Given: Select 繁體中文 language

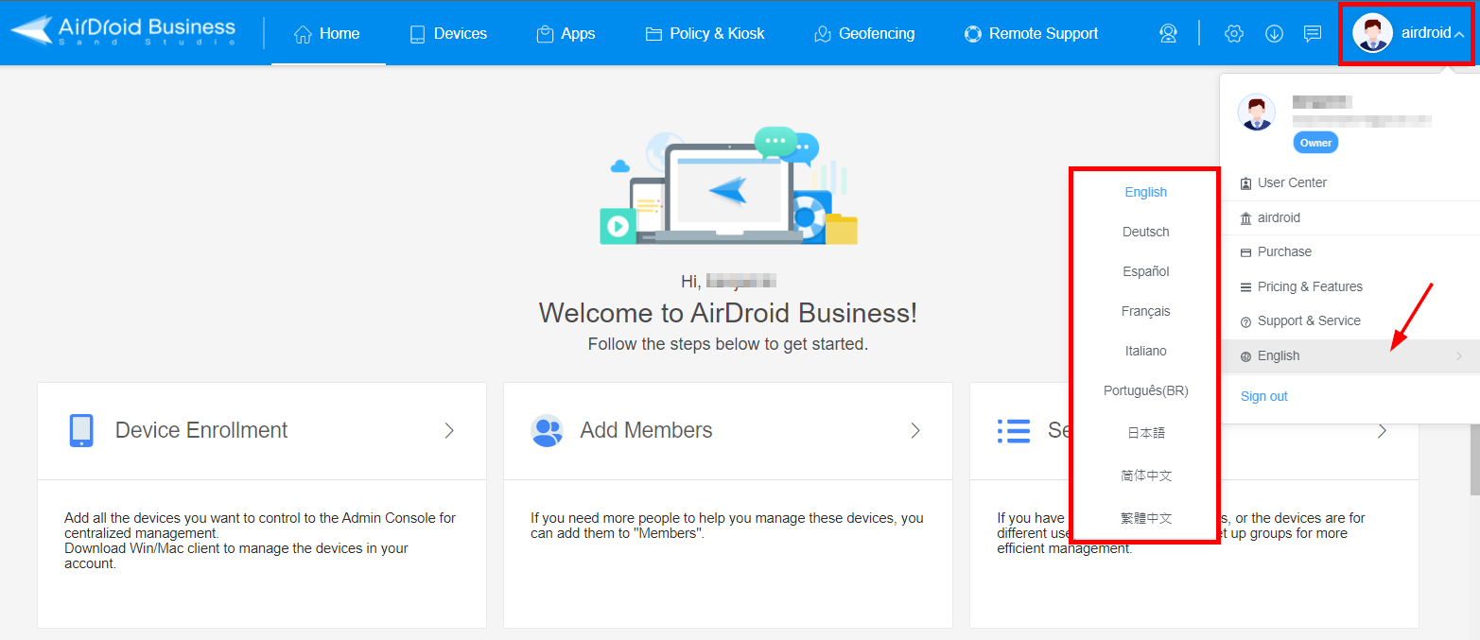Looking at the screenshot, I should 1145,518.
